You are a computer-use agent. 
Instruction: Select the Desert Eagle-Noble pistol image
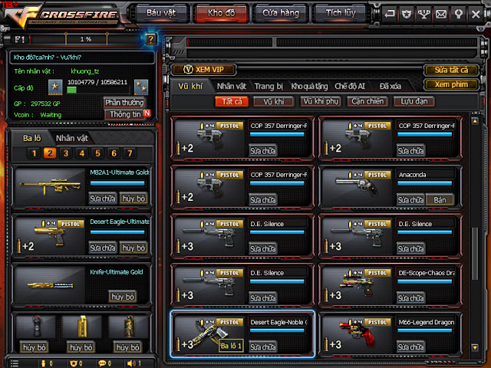pyautogui.click(x=209, y=334)
